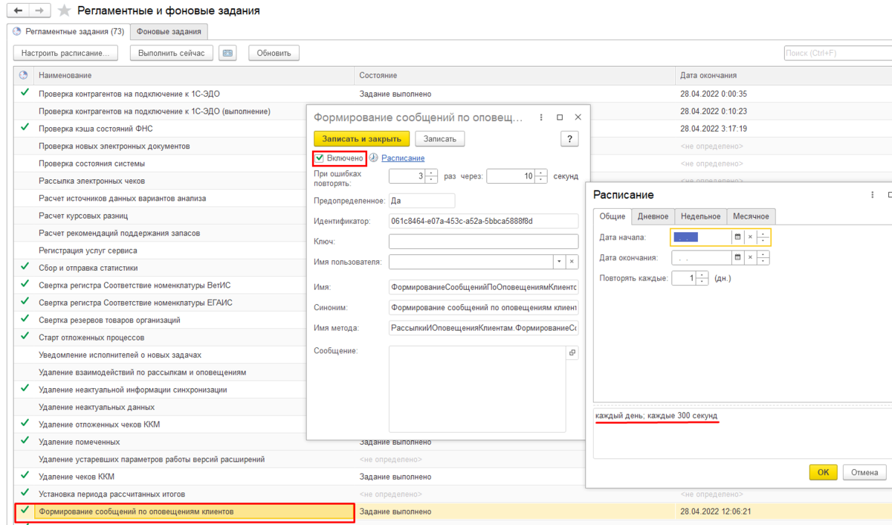Click Настроить расписание button
892x525 pixels.
[x=65, y=53]
